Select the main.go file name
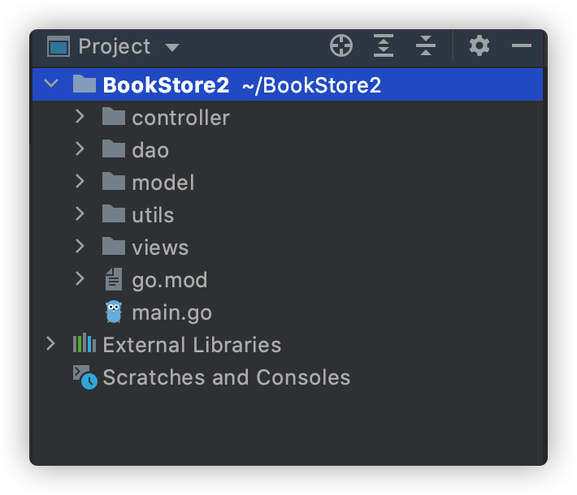This screenshot has height=495, width=577. [171, 313]
